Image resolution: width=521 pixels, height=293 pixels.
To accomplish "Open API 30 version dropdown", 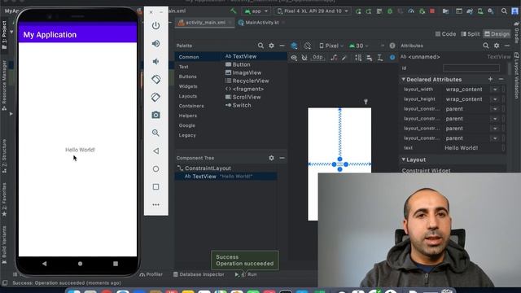I will [358, 46].
